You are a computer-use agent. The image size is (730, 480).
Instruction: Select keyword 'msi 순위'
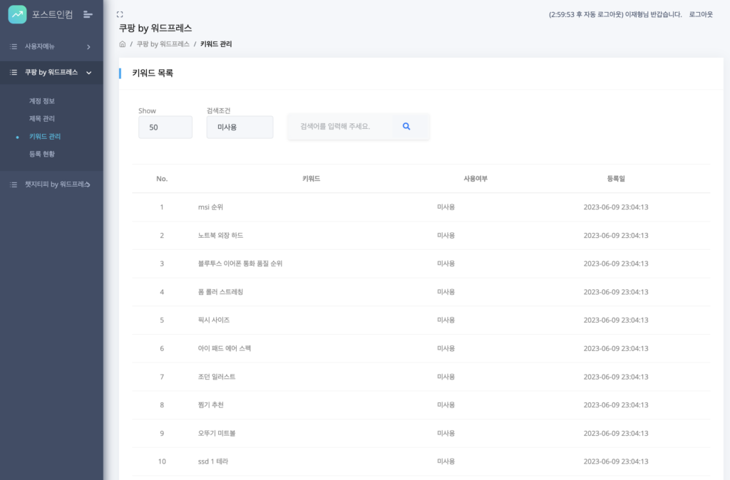tap(210, 207)
